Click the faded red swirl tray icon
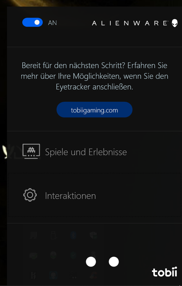This screenshot has width=182, height=286. [x=93, y=275]
